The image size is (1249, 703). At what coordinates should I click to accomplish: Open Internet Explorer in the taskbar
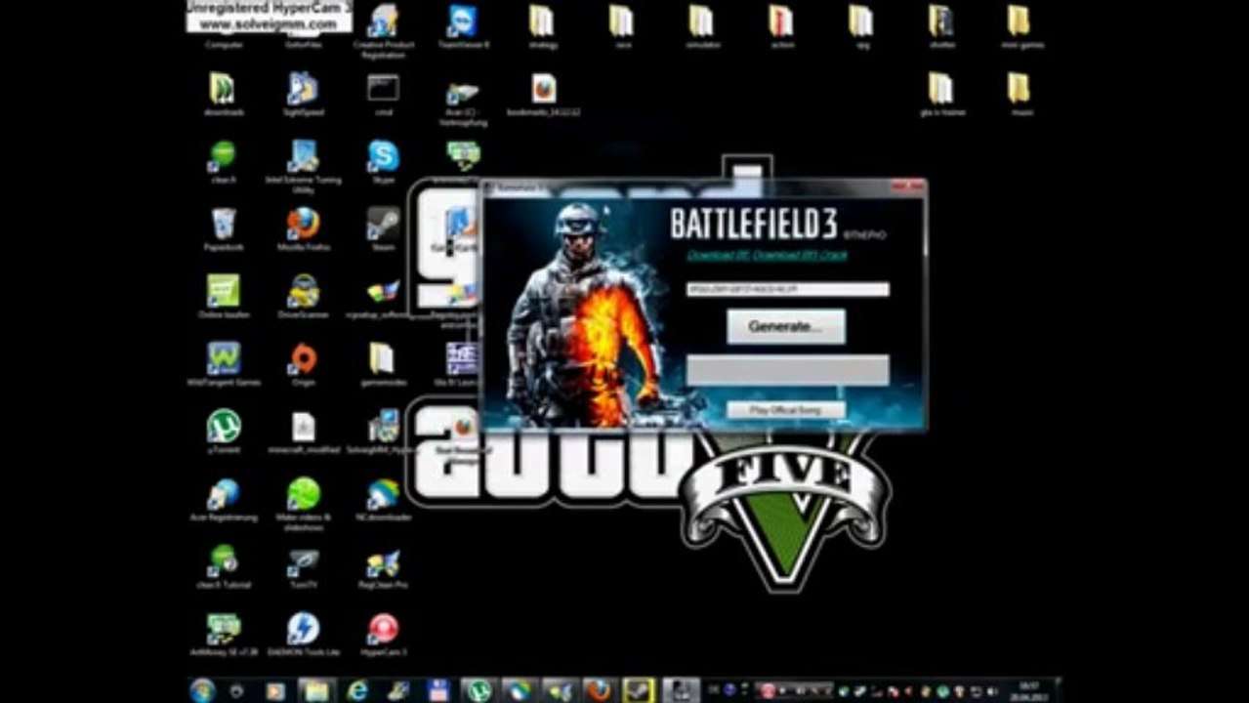(x=357, y=690)
